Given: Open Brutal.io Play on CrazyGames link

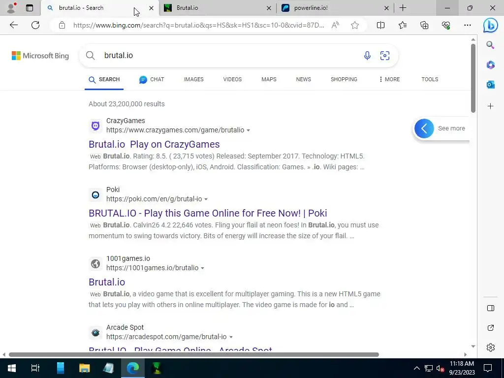Looking at the screenshot, I should coord(154,144).
